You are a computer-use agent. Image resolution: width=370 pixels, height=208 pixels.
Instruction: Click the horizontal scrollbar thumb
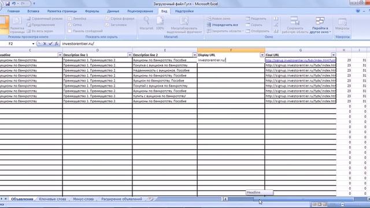point(304,199)
